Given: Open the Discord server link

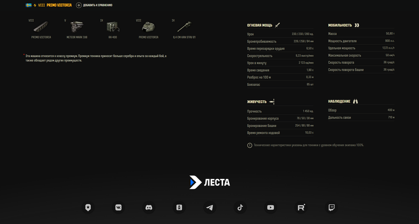Looking at the screenshot, I should tap(149, 207).
